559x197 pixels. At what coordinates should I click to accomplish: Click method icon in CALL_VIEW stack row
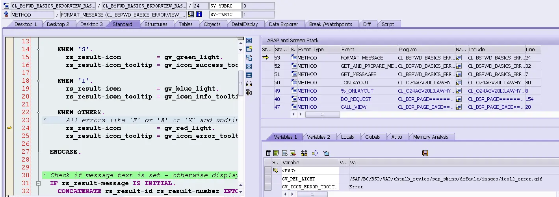coord(294,107)
